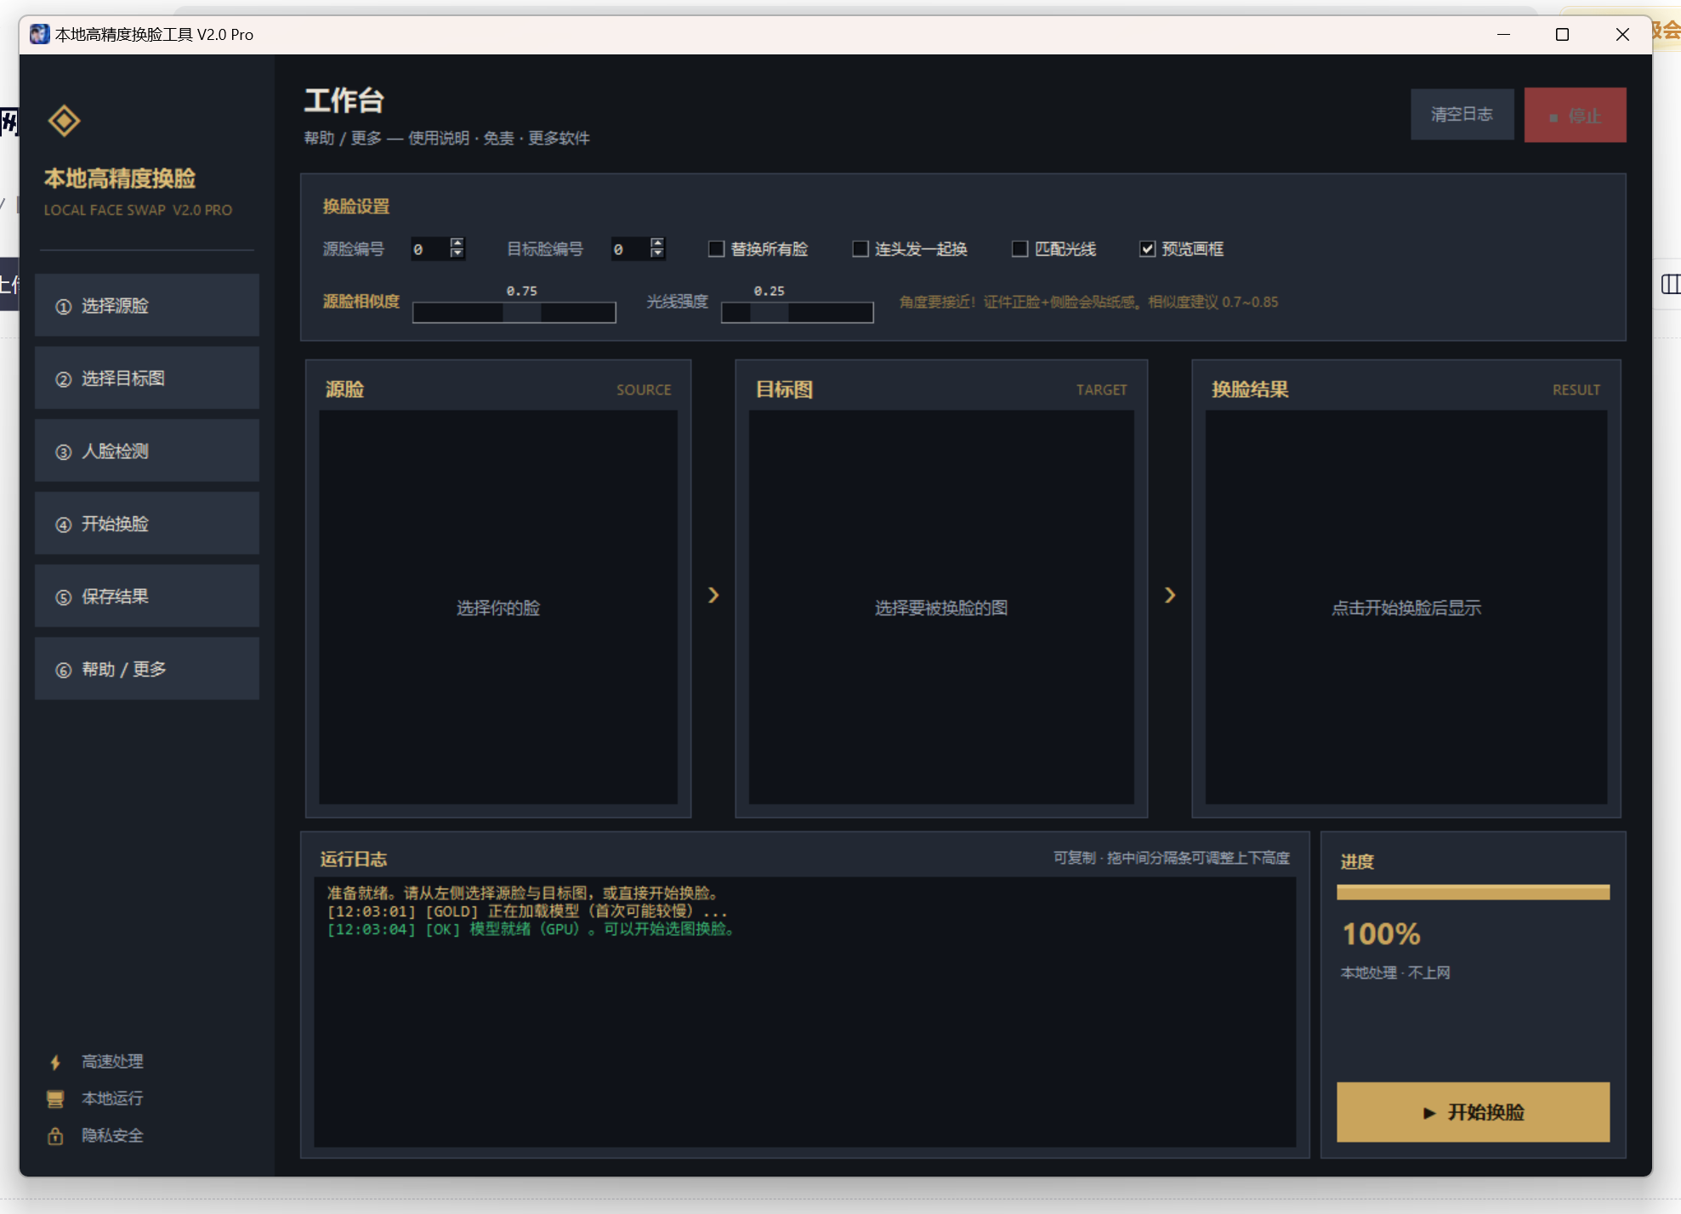Click the 源脸编号 input field
This screenshot has width=1681, height=1214.
pos(430,249)
